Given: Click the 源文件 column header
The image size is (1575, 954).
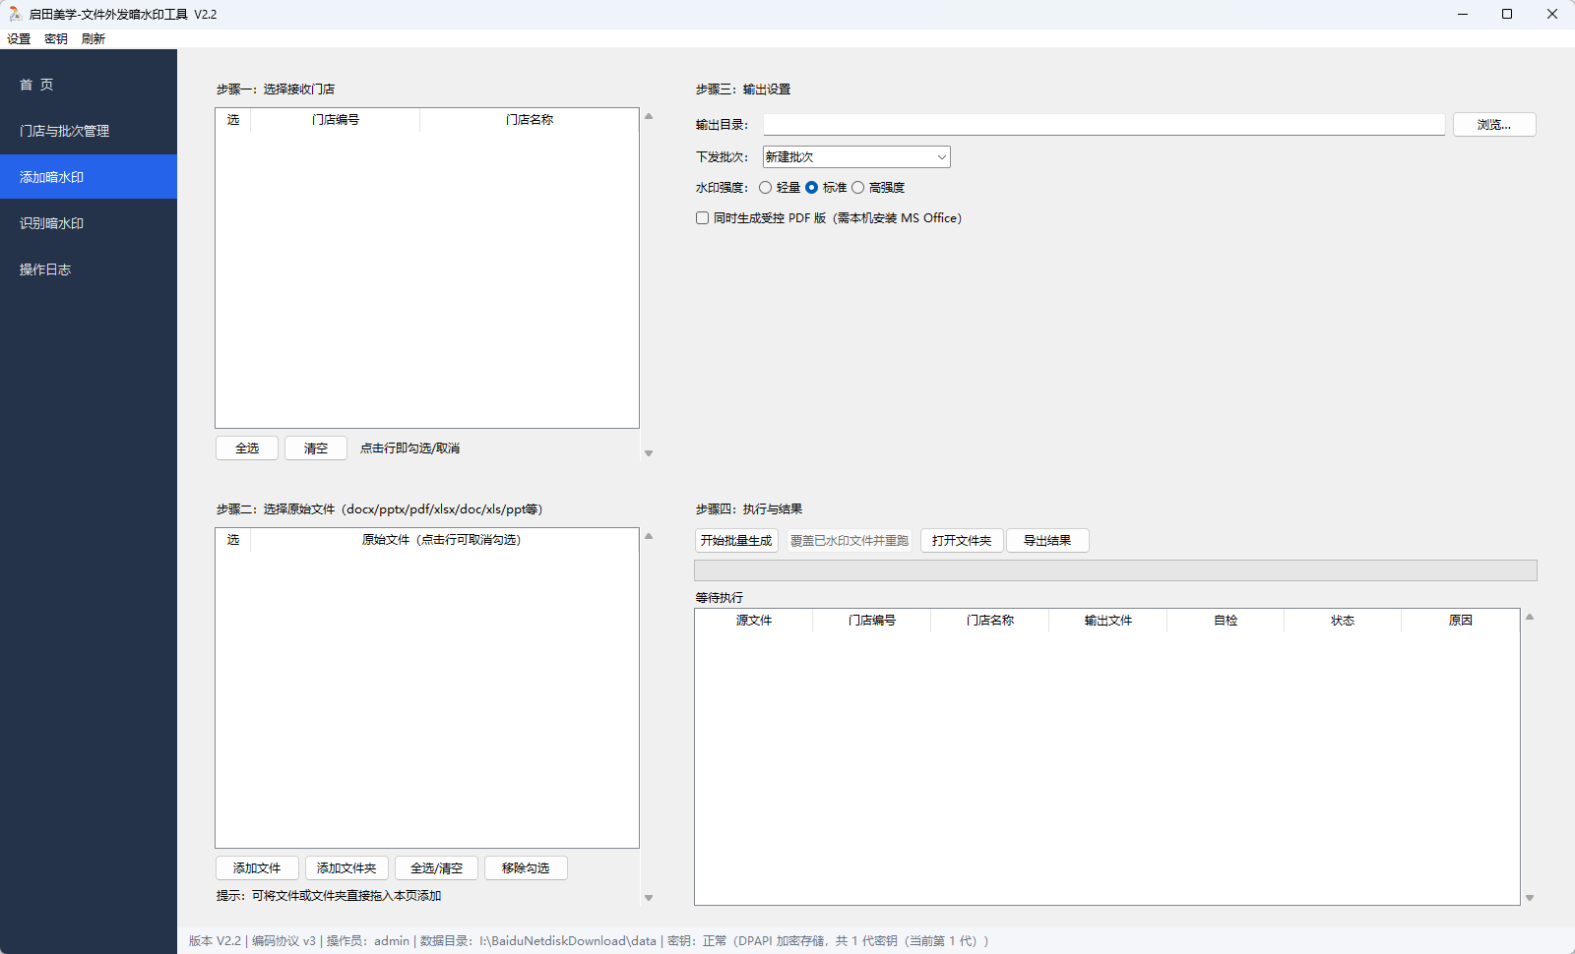Looking at the screenshot, I should click(754, 621).
